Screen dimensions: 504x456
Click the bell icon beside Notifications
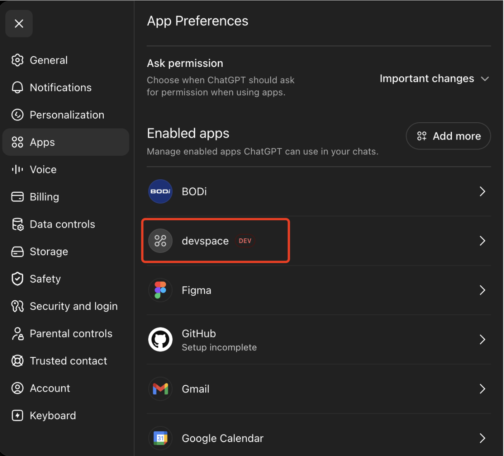click(x=17, y=88)
